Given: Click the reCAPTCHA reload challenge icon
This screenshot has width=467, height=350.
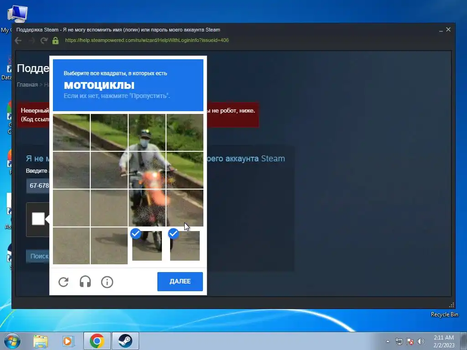Looking at the screenshot, I should coord(63,282).
